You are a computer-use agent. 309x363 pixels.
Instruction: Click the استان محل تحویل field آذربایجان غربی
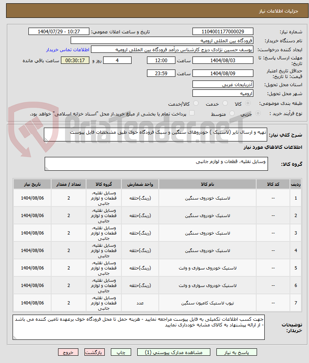[x=223, y=84]
